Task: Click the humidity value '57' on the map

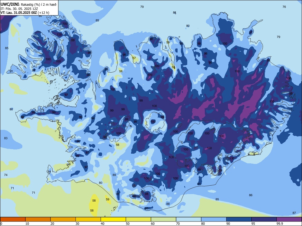Action: [134, 58]
